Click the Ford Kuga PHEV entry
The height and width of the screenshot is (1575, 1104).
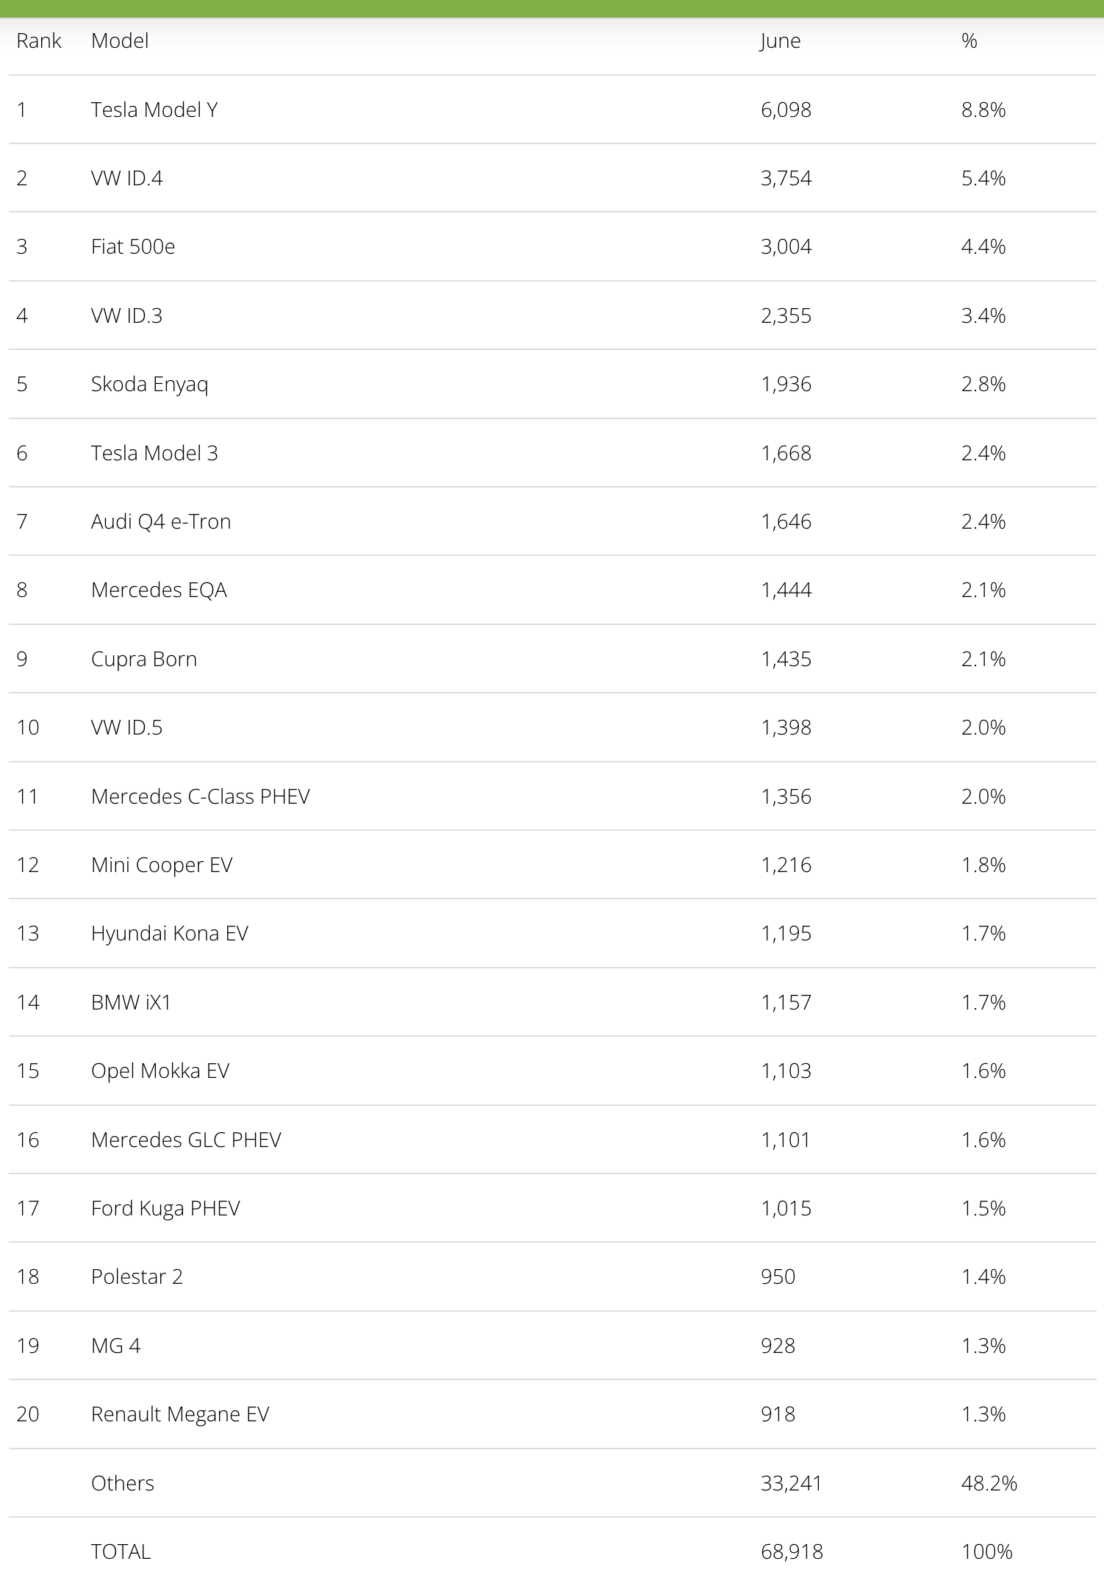pos(165,1208)
